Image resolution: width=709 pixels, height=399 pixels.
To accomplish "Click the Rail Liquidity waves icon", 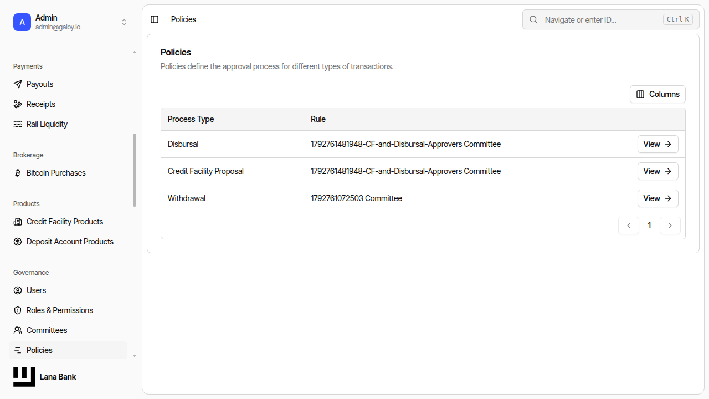I will click(18, 124).
